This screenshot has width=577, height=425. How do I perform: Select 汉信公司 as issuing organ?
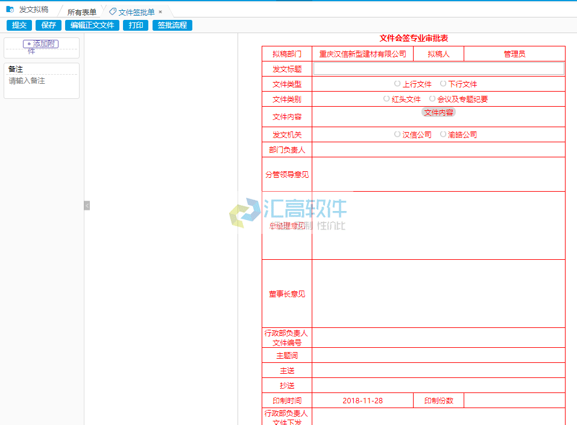coord(397,134)
